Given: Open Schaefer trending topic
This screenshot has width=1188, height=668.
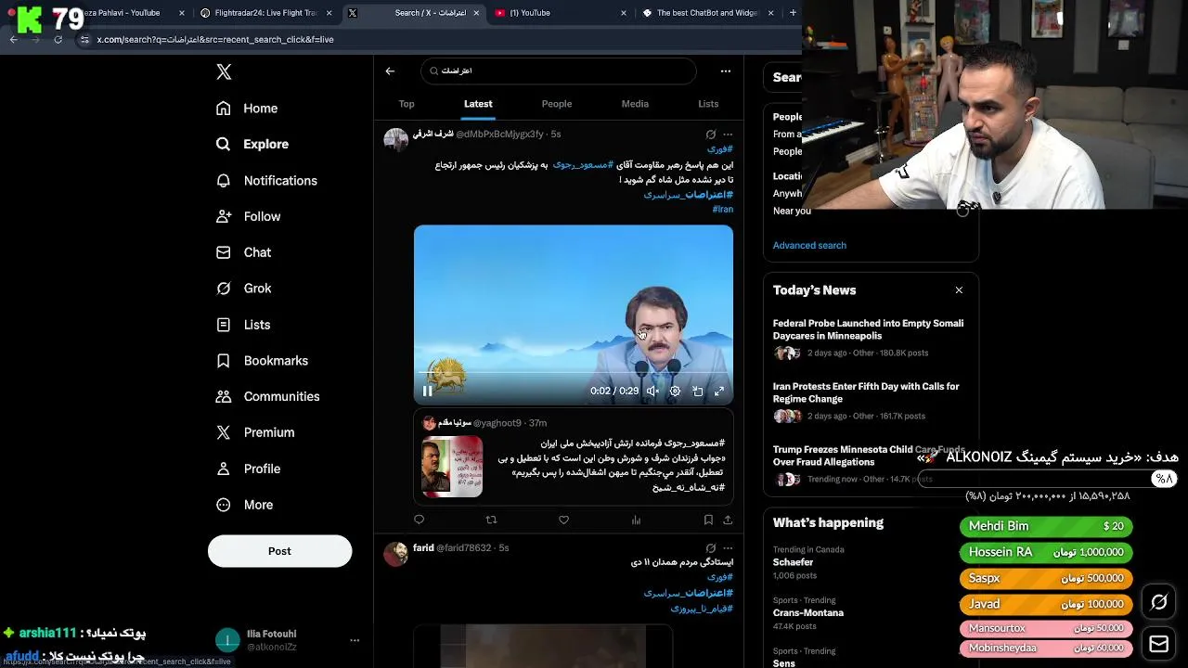Looking at the screenshot, I should [793, 562].
